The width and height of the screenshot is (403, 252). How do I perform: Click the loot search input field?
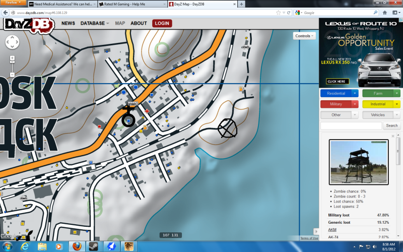pos(351,125)
